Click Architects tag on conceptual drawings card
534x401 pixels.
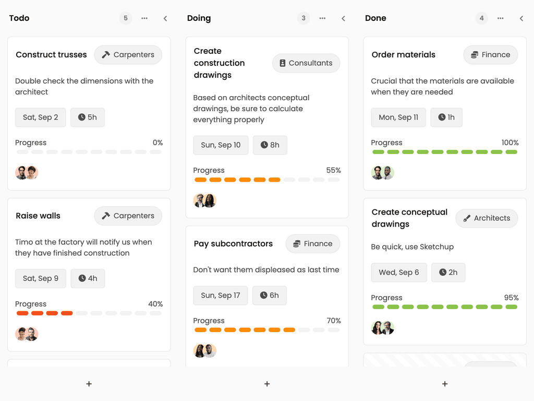[x=487, y=218]
